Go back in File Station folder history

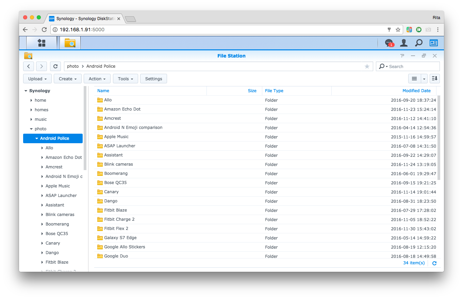coord(29,66)
